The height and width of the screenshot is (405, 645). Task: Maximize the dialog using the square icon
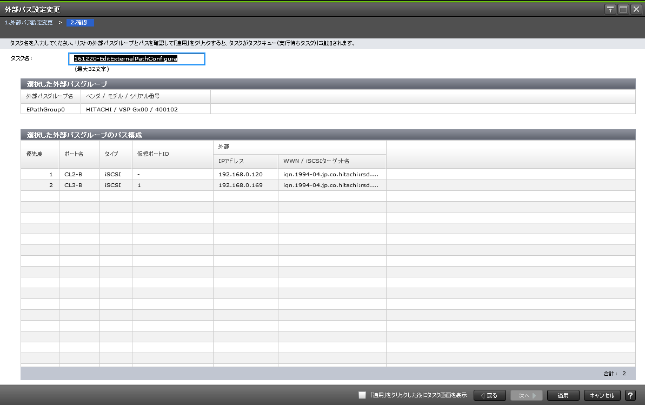click(623, 9)
